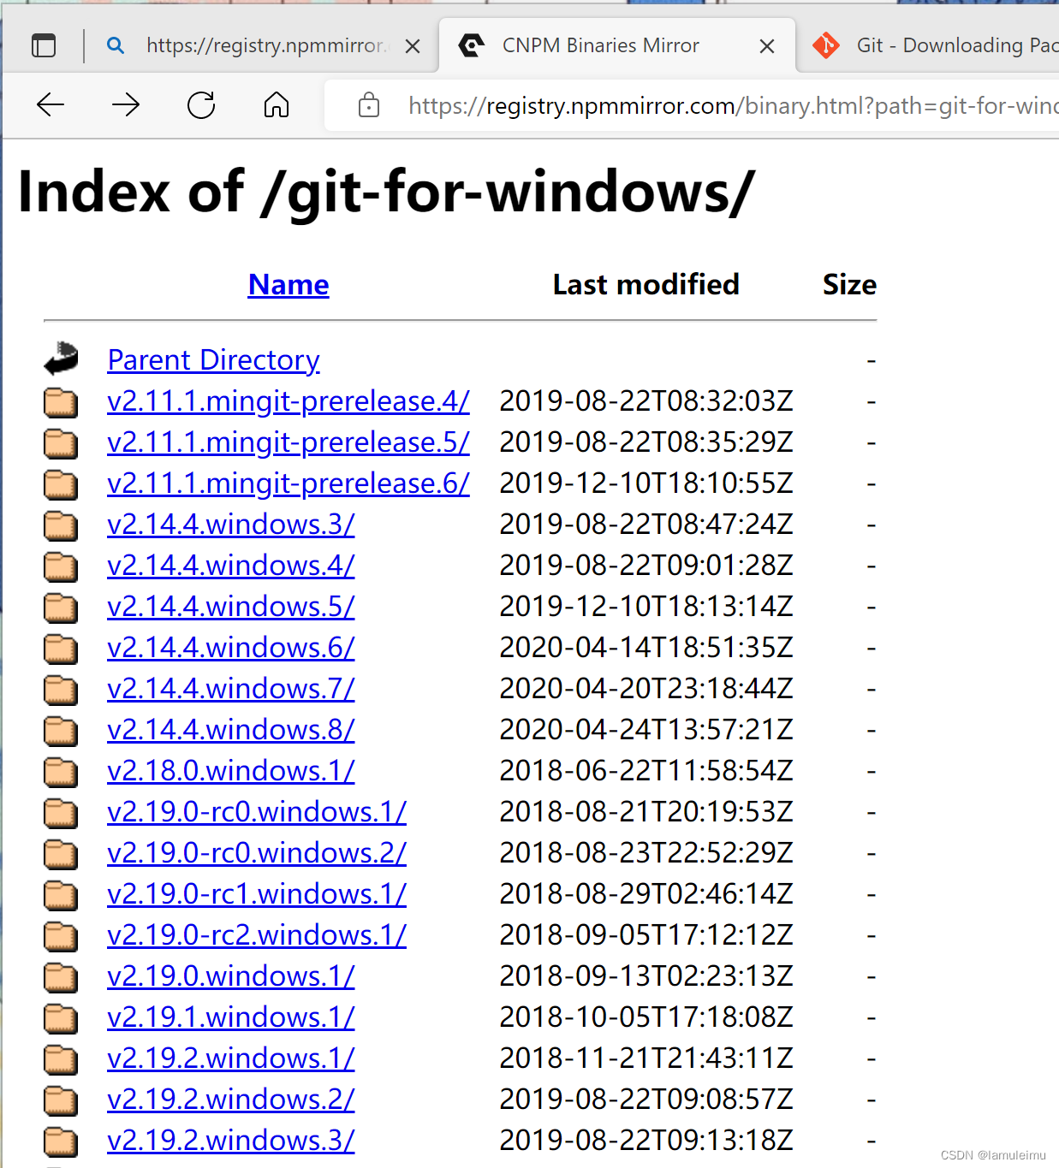Open v2.19.2.windows.2/ folder link
The width and height of the screenshot is (1059, 1168).
pos(231,1100)
